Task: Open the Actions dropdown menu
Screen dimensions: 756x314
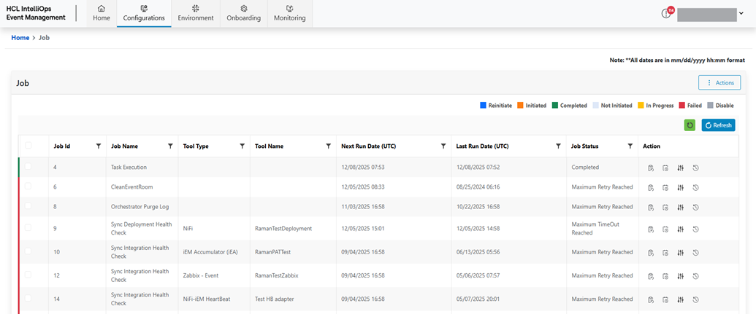Action: [719, 83]
